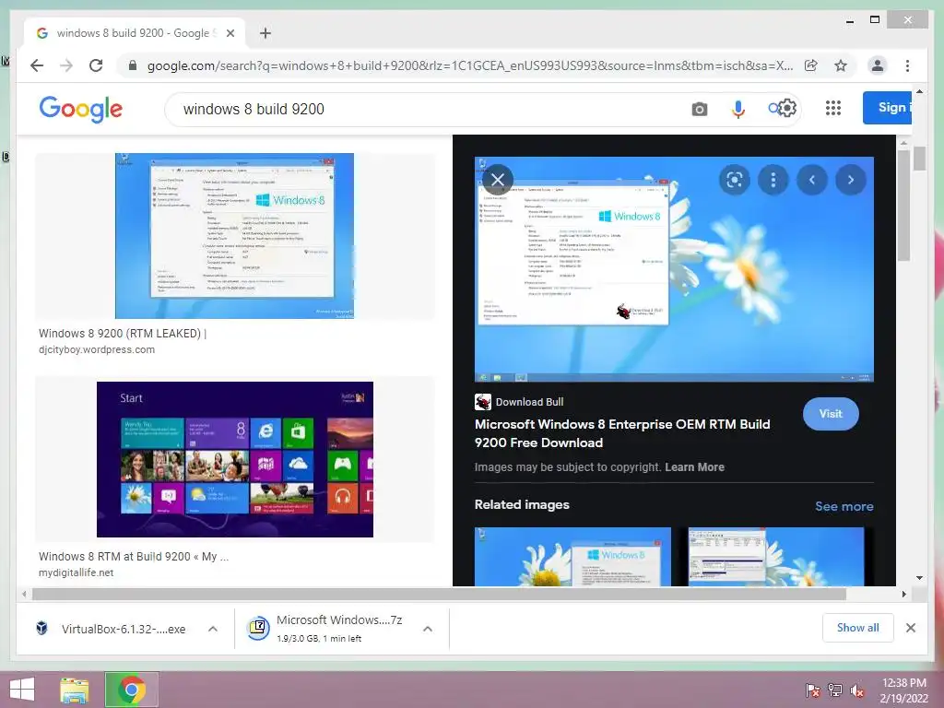This screenshot has width=944, height=708.
Task: Open preview panel more options
Action: [773, 180]
